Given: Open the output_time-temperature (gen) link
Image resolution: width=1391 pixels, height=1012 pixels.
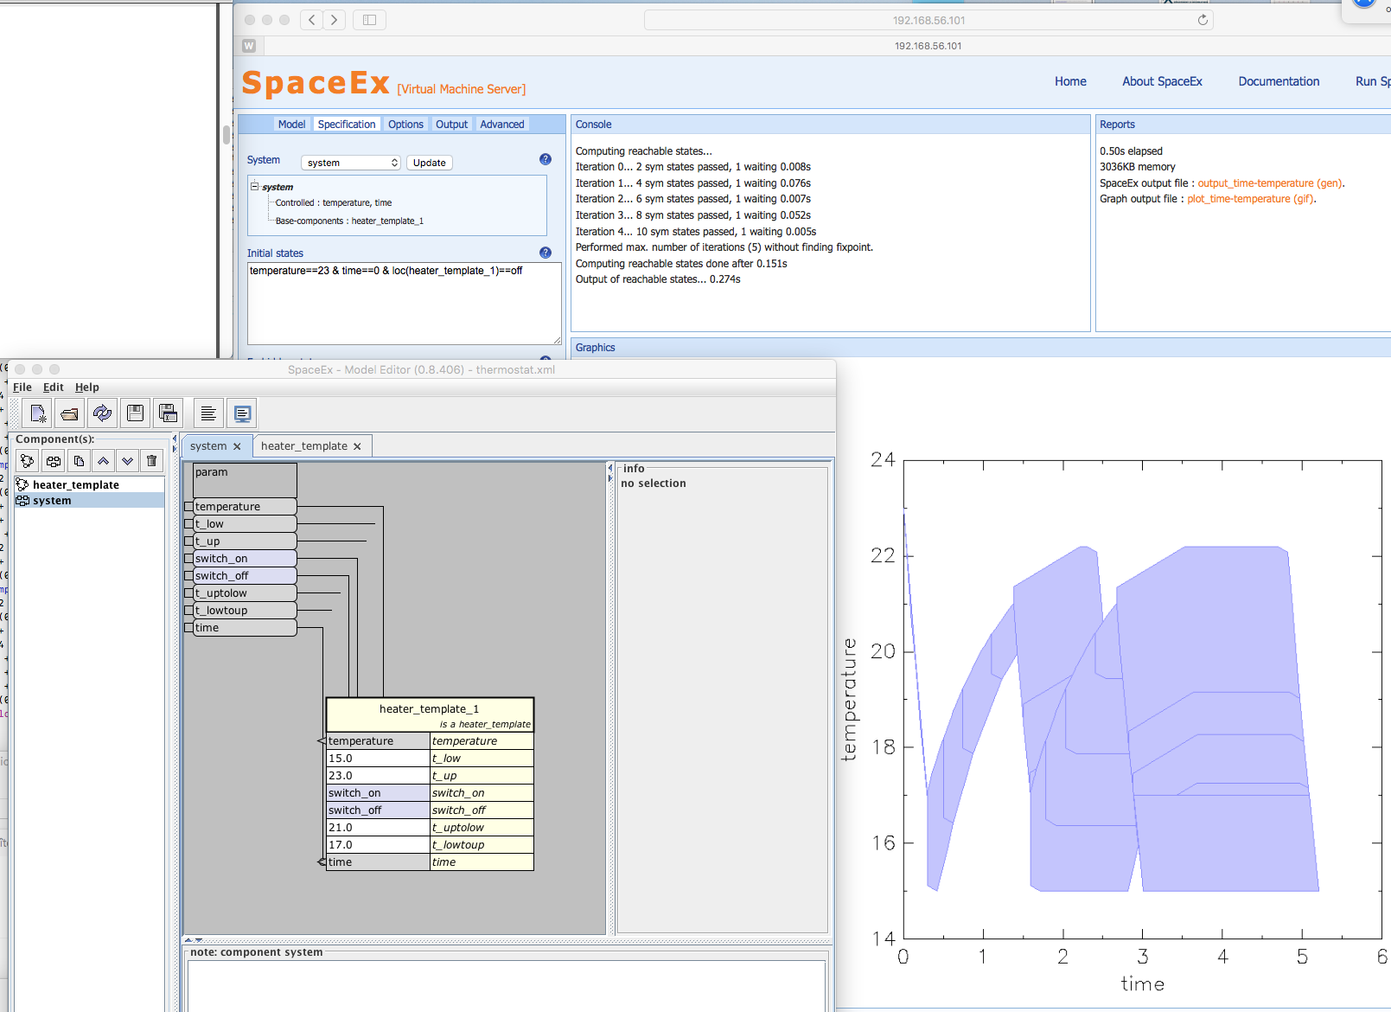Looking at the screenshot, I should click(x=1270, y=183).
